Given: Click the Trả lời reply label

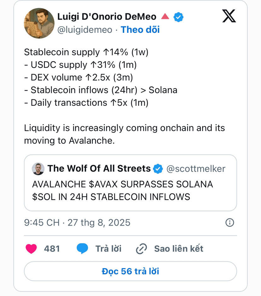Looking at the screenshot, I should [x=108, y=249].
